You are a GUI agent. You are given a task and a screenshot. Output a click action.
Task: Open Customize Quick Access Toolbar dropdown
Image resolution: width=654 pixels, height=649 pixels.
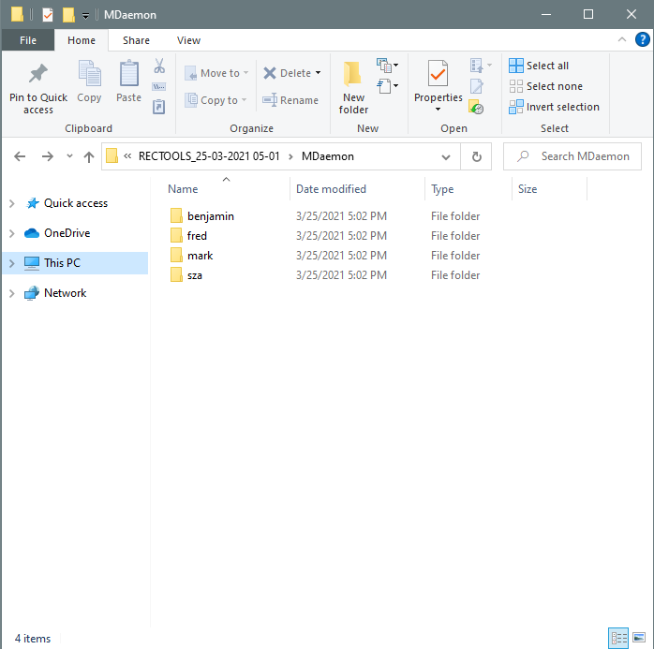(x=85, y=16)
